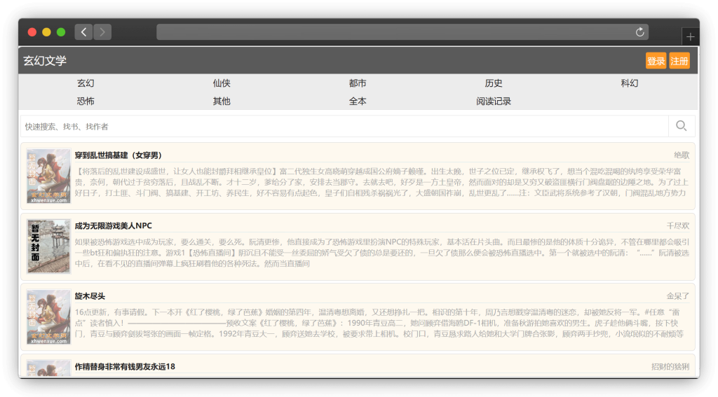Viewport: 718px width, 397px height.
Task: Open book title 旋木尽头
Action: (x=90, y=296)
